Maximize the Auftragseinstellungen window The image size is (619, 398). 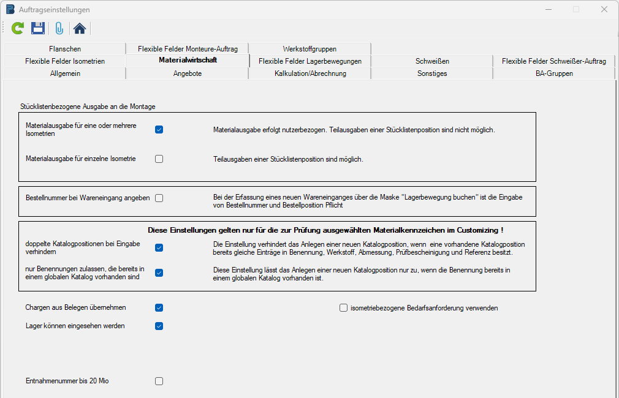coord(576,9)
